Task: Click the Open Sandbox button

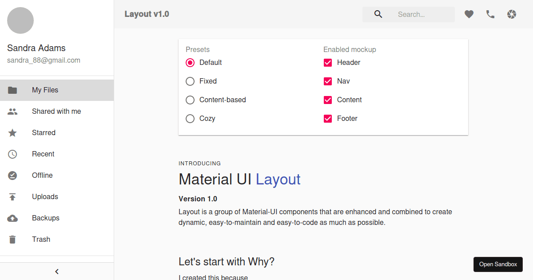Action: (x=498, y=264)
